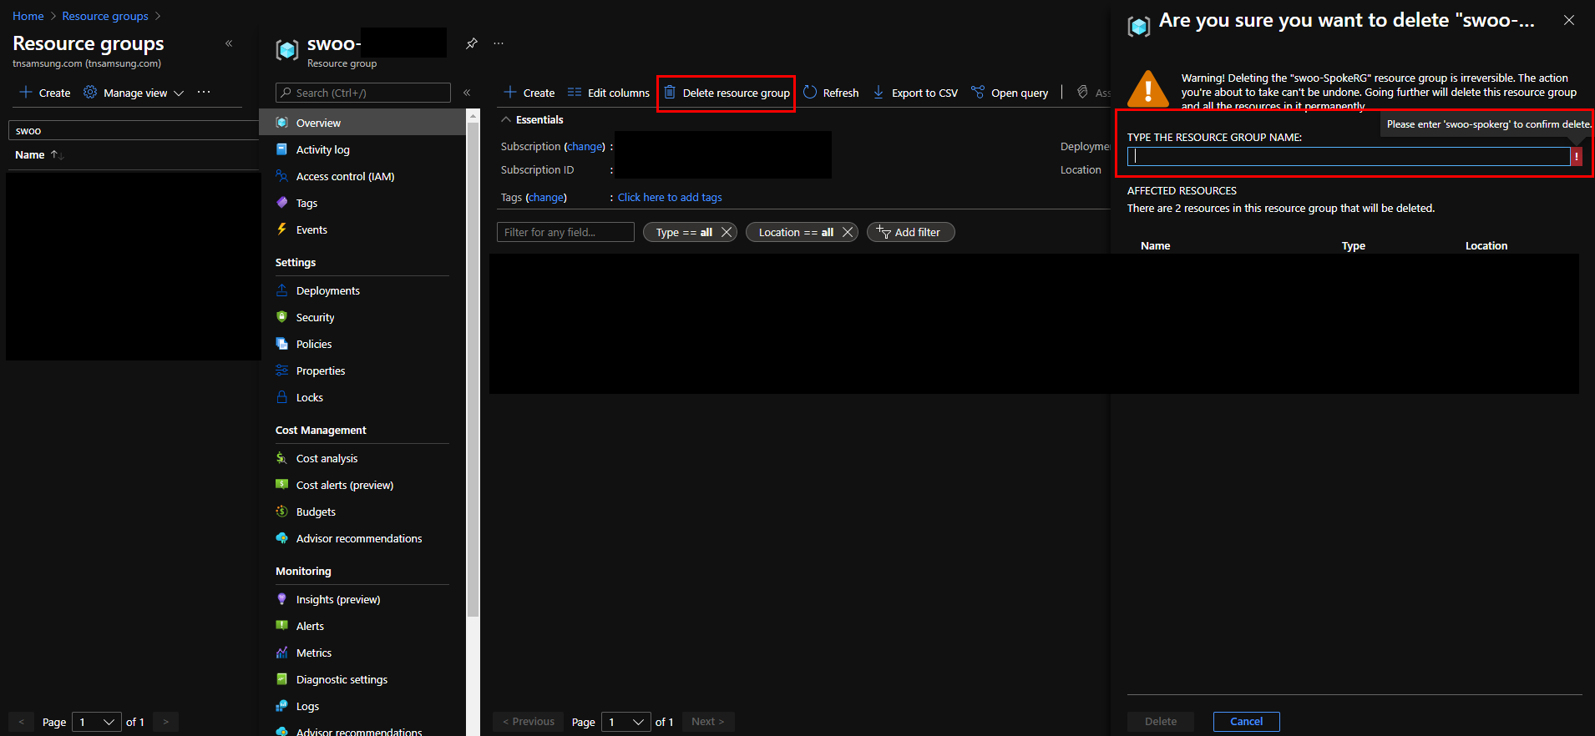
Task: Open the 'Location == all' filter pill
Action: [795, 232]
